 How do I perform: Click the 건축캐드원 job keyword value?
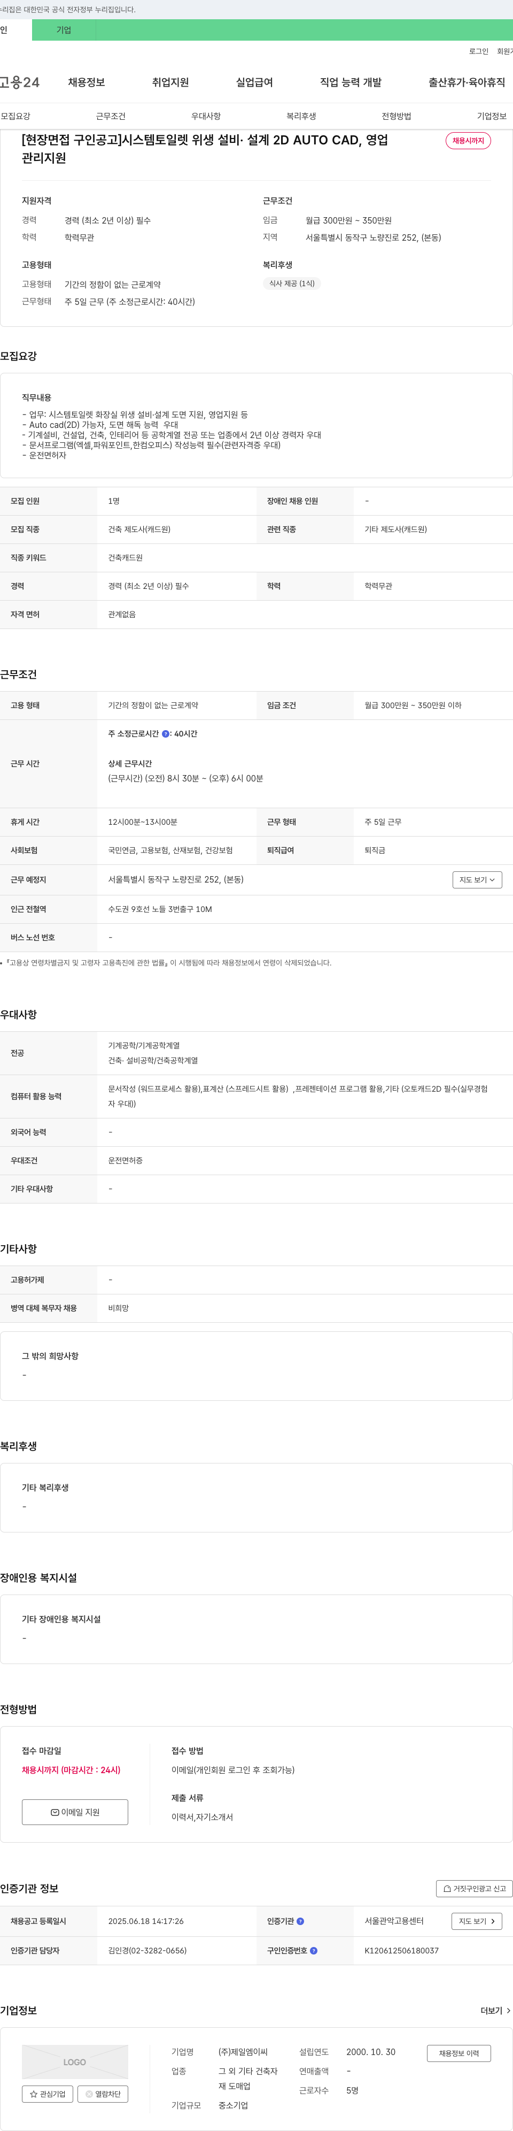[126, 557]
